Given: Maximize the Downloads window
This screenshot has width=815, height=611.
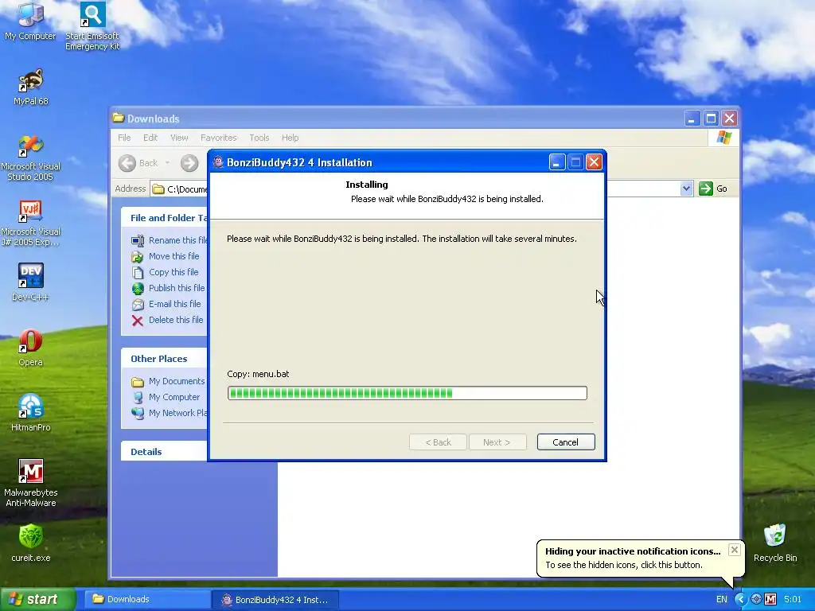Looking at the screenshot, I should pos(711,119).
